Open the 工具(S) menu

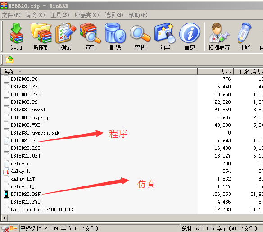pos(60,15)
